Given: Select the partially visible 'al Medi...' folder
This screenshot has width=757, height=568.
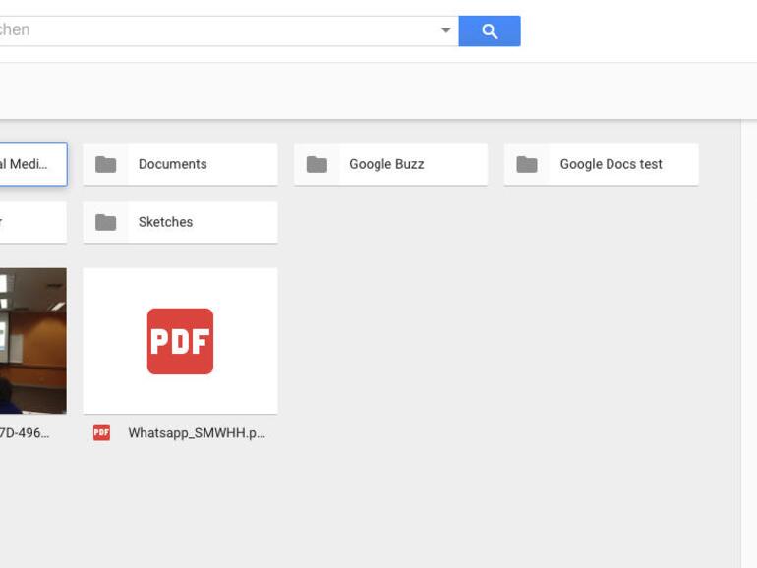Looking at the screenshot, I should (33, 164).
